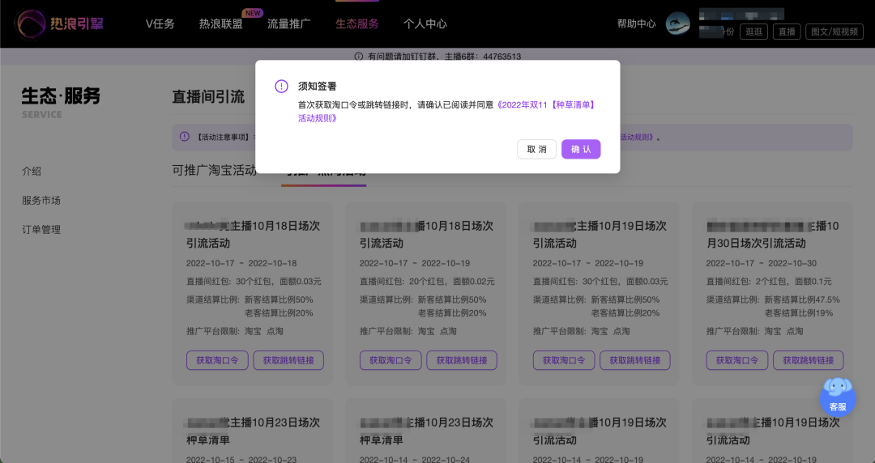
Task: Select 订单管理 in the left sidebar
Action: (41, 229)
